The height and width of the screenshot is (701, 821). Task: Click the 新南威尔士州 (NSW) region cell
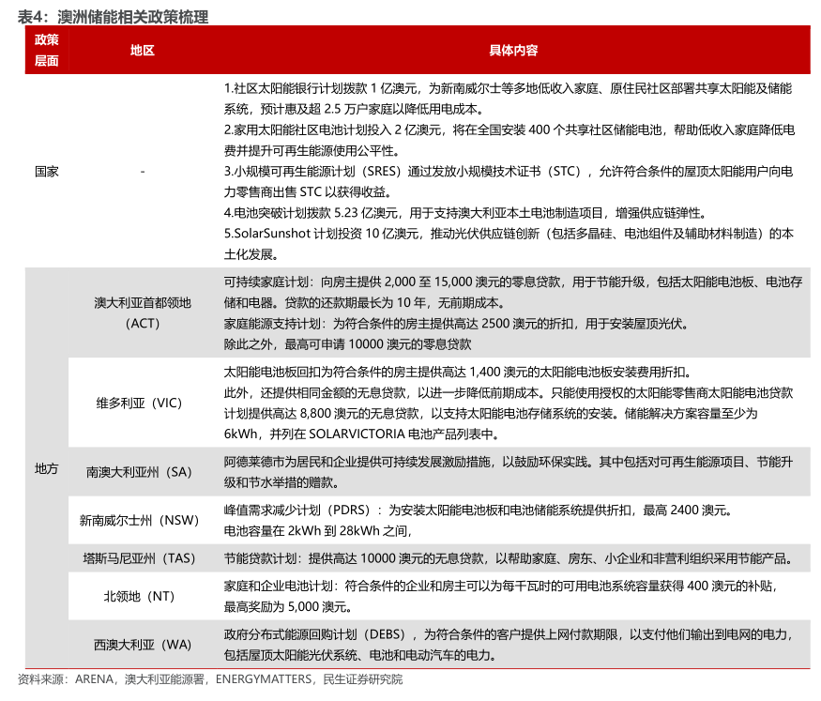pyautogui.click(x=142, y=520)
